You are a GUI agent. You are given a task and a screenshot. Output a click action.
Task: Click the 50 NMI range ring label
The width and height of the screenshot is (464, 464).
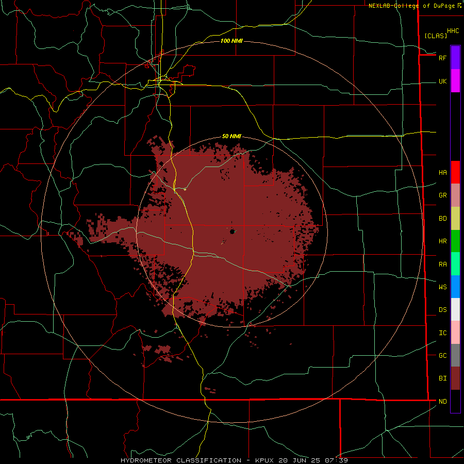click(231, 136)
